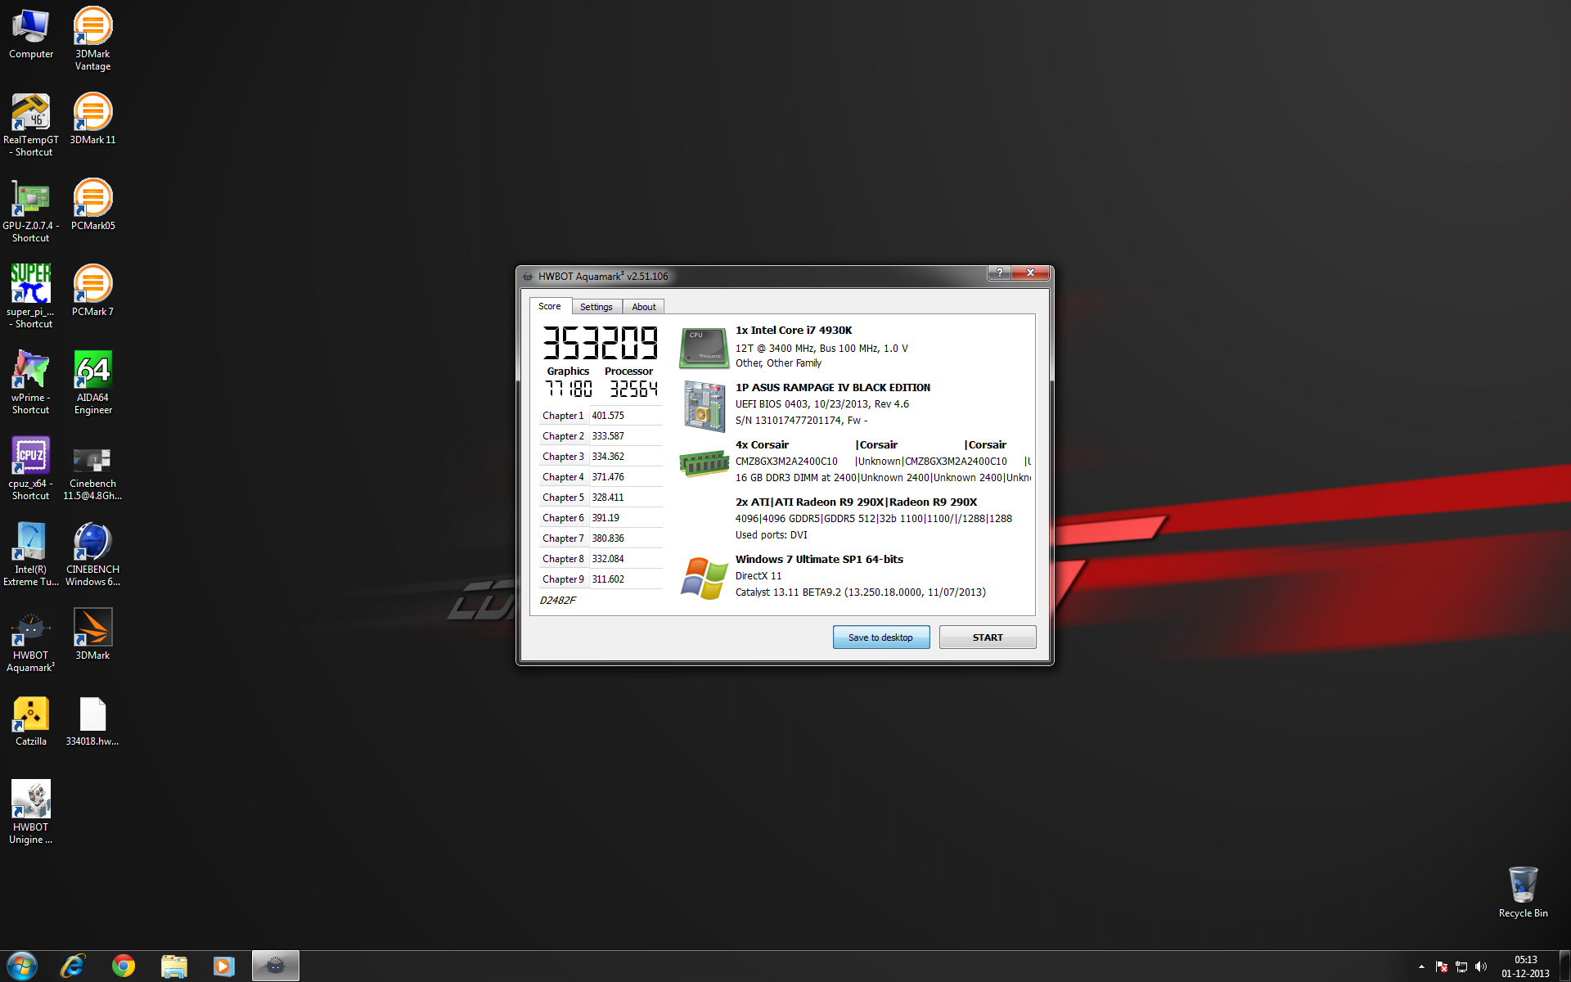The width and height of the screenshot is (1571, 982).
Task: Open the About tab
Action: point(644,307)
